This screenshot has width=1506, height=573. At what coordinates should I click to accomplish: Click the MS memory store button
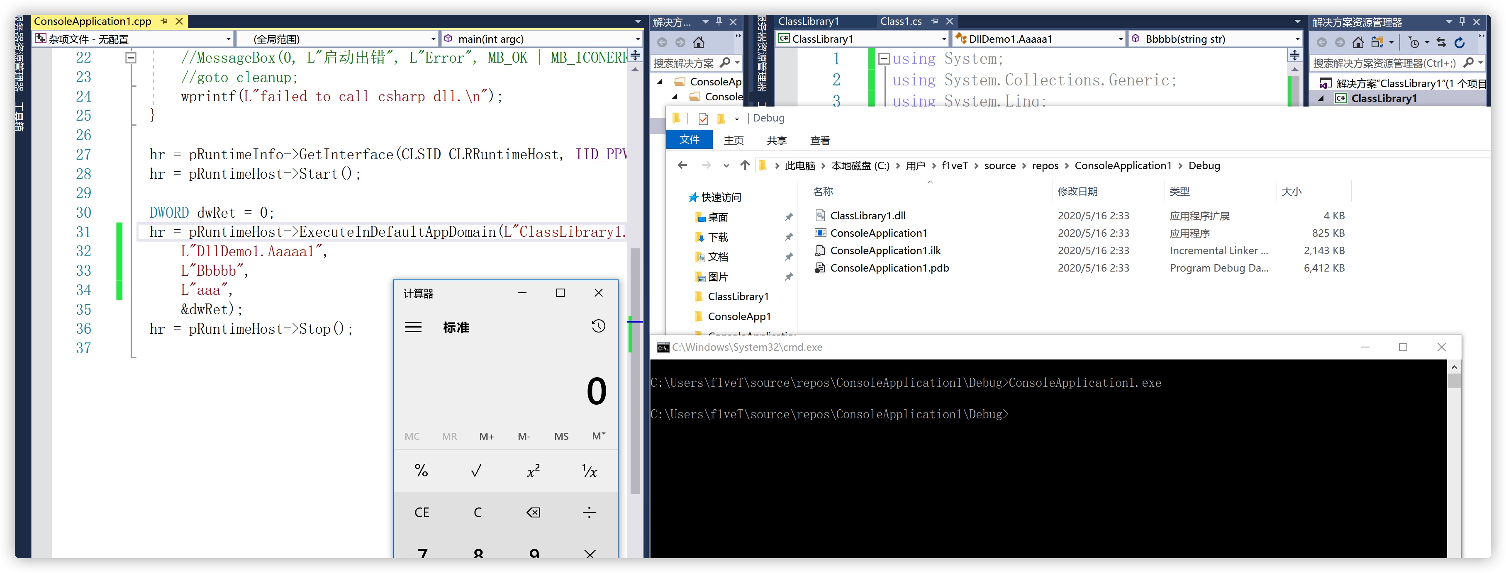(x=561, y=436)
